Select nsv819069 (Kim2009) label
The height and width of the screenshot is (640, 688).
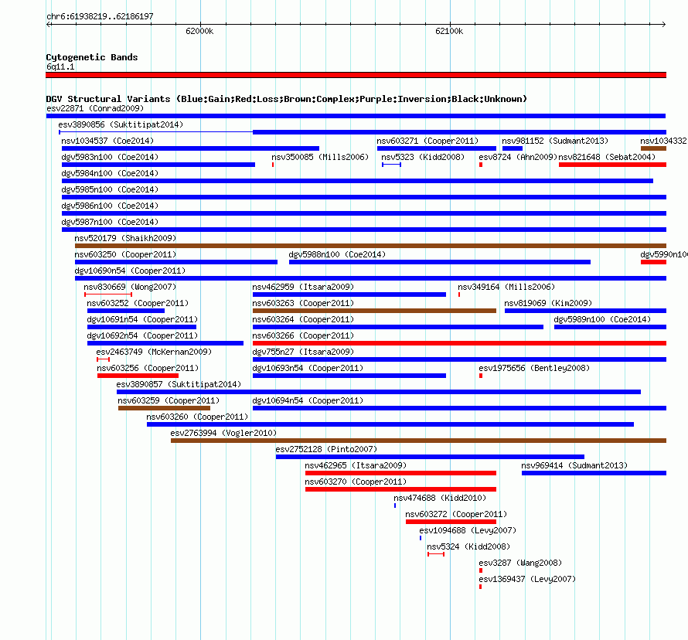[548, 303]
